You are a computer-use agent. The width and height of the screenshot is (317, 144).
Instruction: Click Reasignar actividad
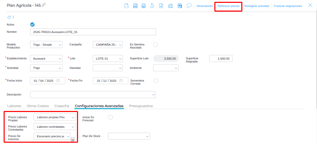click(x=257, y=6)
